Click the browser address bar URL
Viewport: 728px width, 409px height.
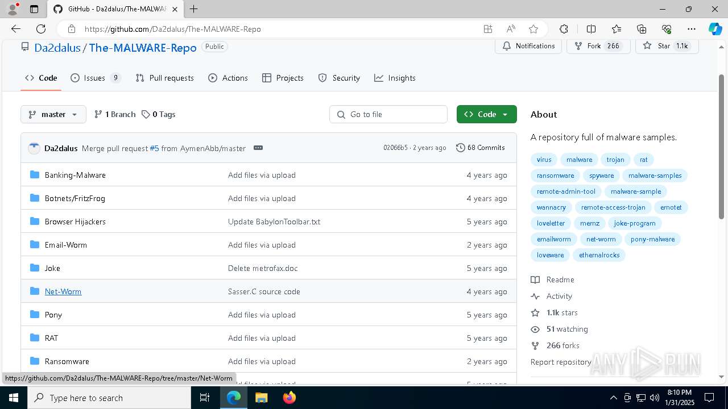tap(173, 29)
